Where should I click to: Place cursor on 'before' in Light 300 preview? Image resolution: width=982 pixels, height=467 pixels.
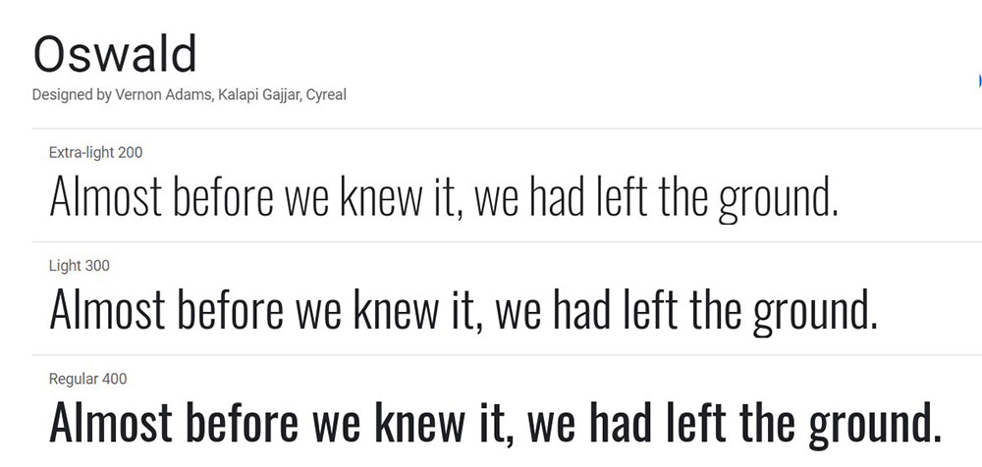point(231,309)
